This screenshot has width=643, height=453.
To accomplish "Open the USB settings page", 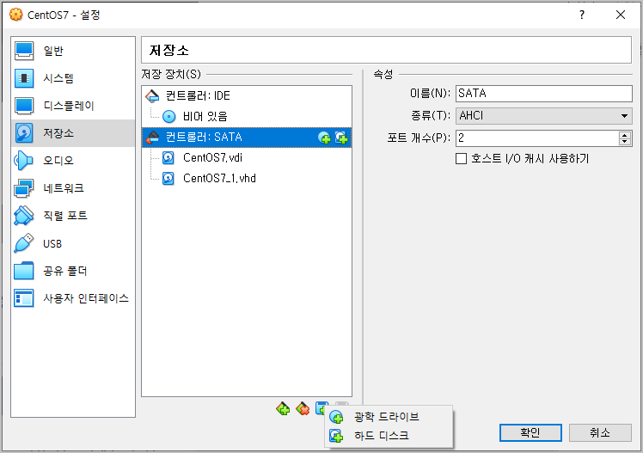I will click(73, 243).
